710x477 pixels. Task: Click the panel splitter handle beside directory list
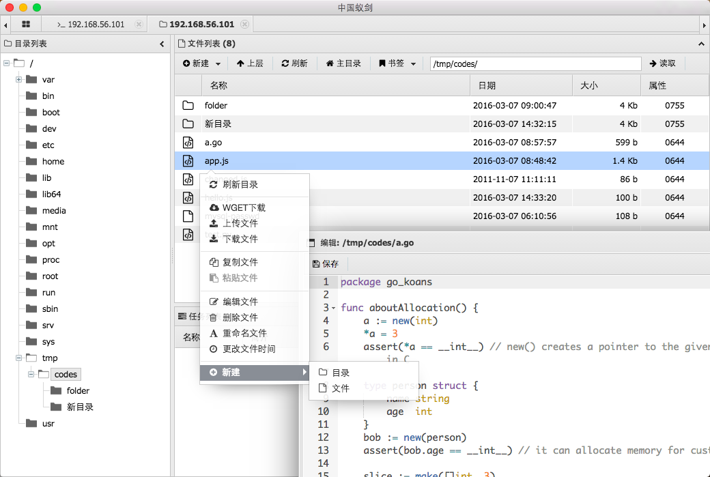172,256
